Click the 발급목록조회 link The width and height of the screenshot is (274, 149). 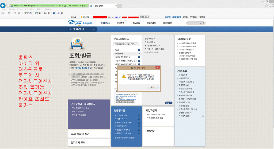tap(150, 39)
